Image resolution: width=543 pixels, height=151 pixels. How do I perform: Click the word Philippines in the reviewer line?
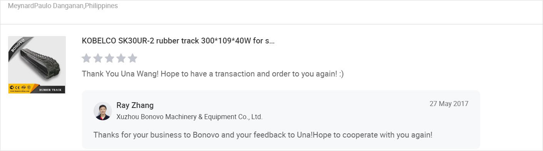point(101,6)
